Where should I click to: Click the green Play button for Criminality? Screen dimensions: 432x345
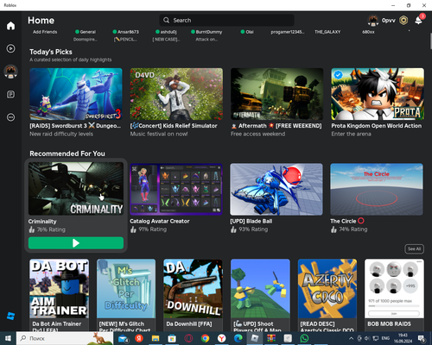click(76, 243)
